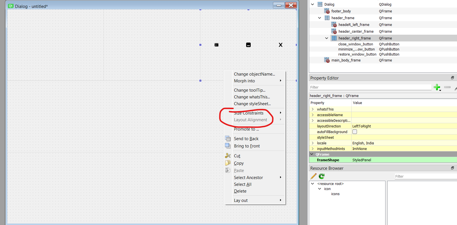This screenshot has width=457, height=225.
Task: Choose Change objectName from context menu
Action: pos(254,74)
